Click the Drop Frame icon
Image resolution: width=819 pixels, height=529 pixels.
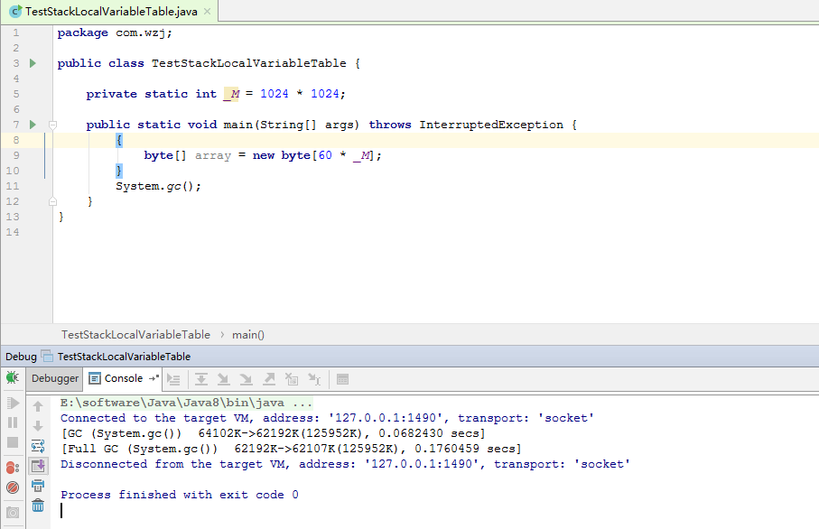point(292,379)
